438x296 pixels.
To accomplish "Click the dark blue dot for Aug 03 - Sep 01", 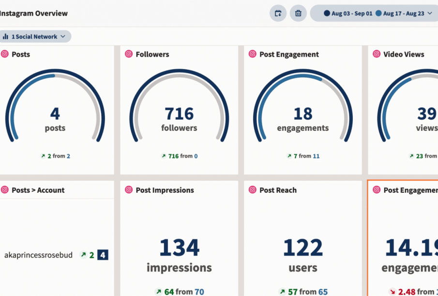I will click(327, 13).
